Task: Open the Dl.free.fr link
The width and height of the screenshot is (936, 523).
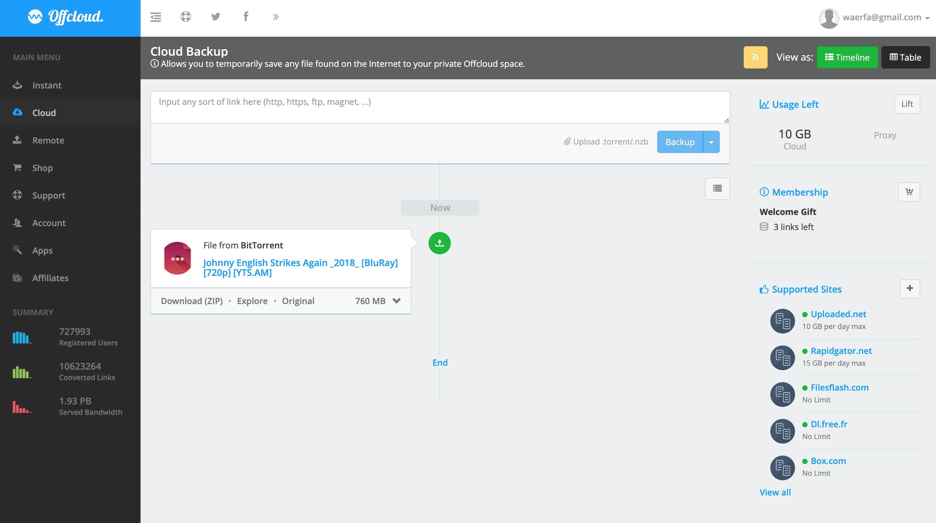Action: click(829, 424)
